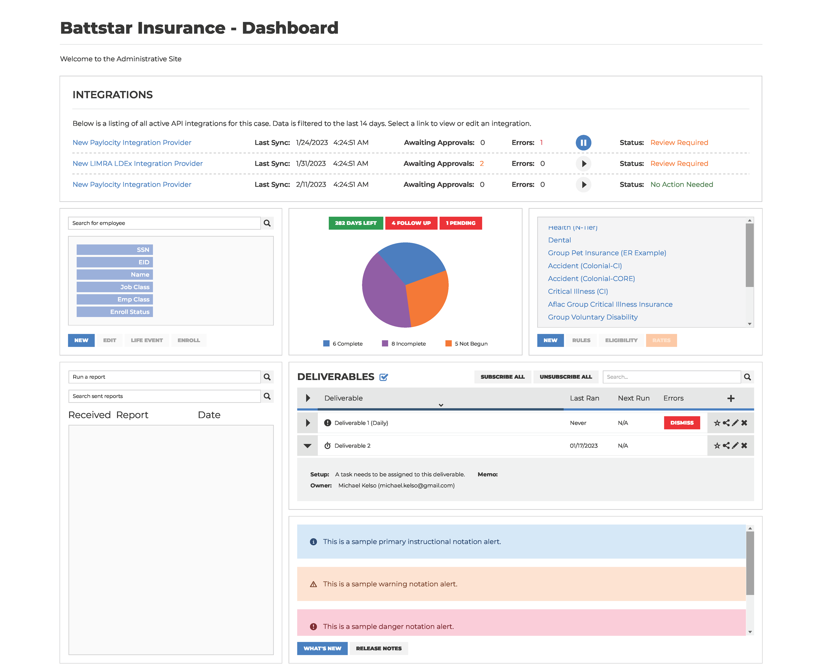This screenshot has width=822, height=671.
Task: Open Group Pet Insurance (ER Example) link
Action: (x=607, y=253)
